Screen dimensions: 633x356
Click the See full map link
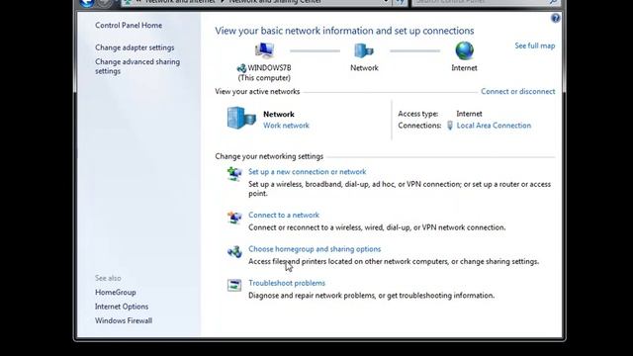click(x=534, y=45)
